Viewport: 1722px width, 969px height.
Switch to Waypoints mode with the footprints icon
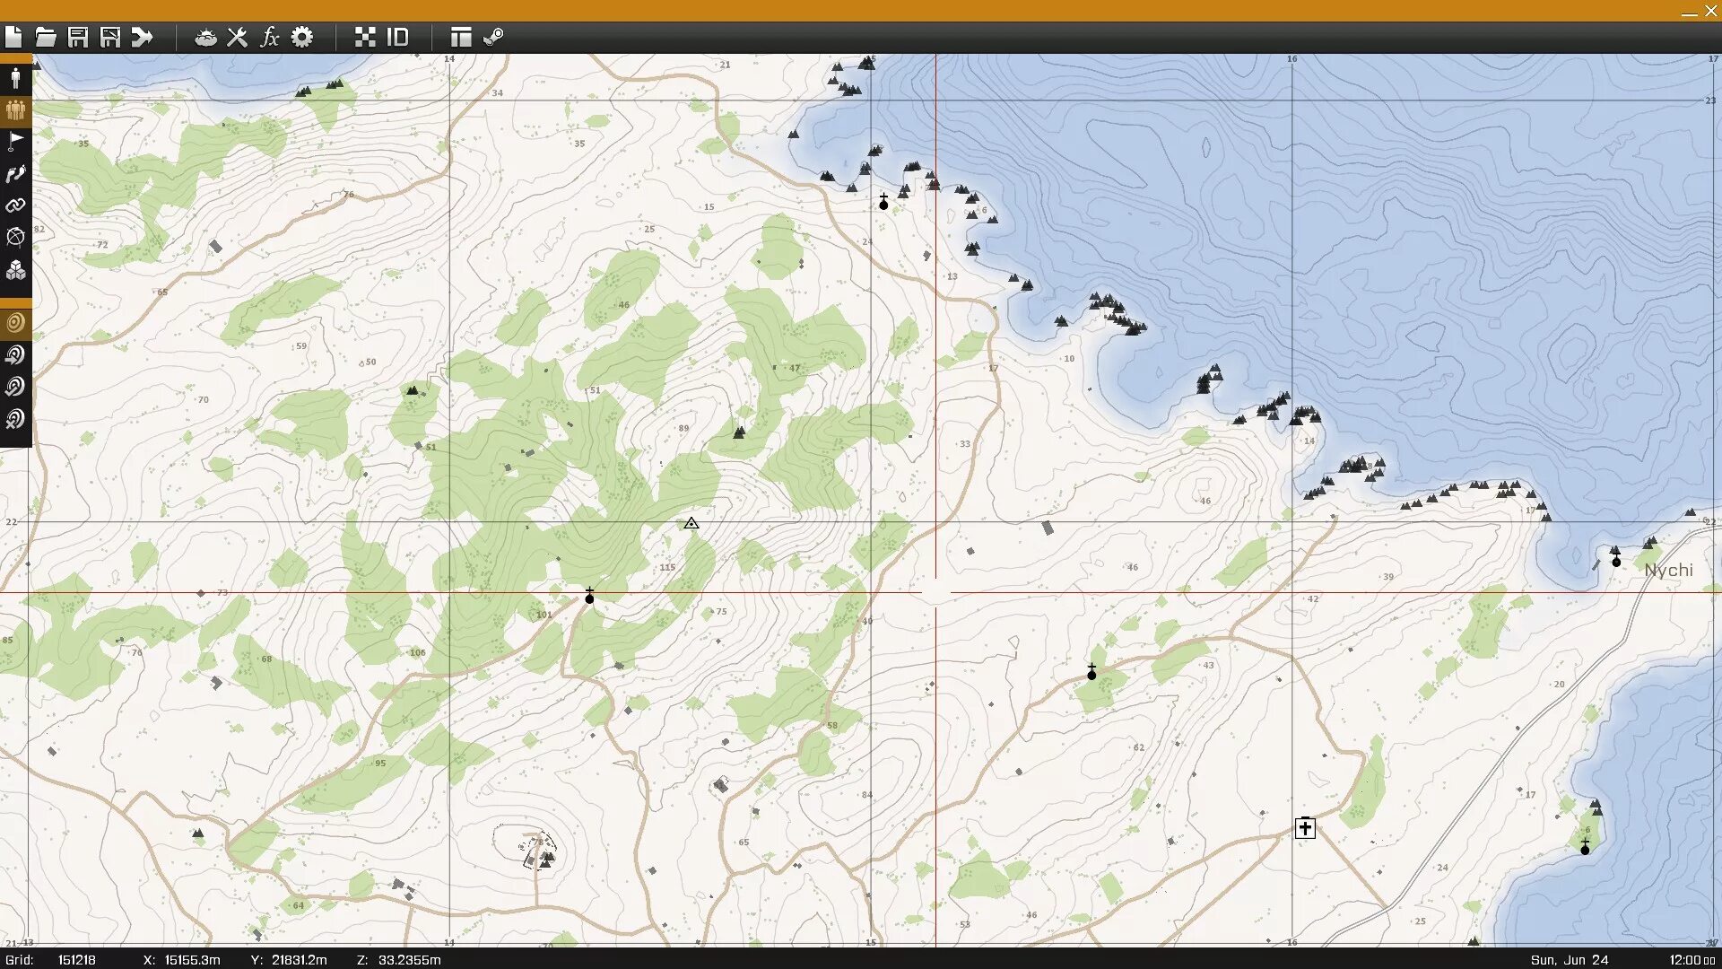tap(15, 174)
